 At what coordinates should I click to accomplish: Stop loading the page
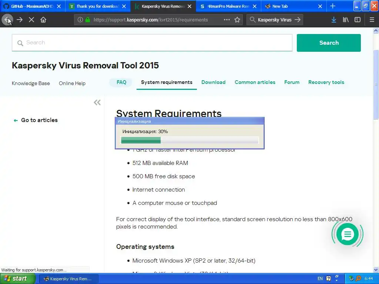[31, 20]
